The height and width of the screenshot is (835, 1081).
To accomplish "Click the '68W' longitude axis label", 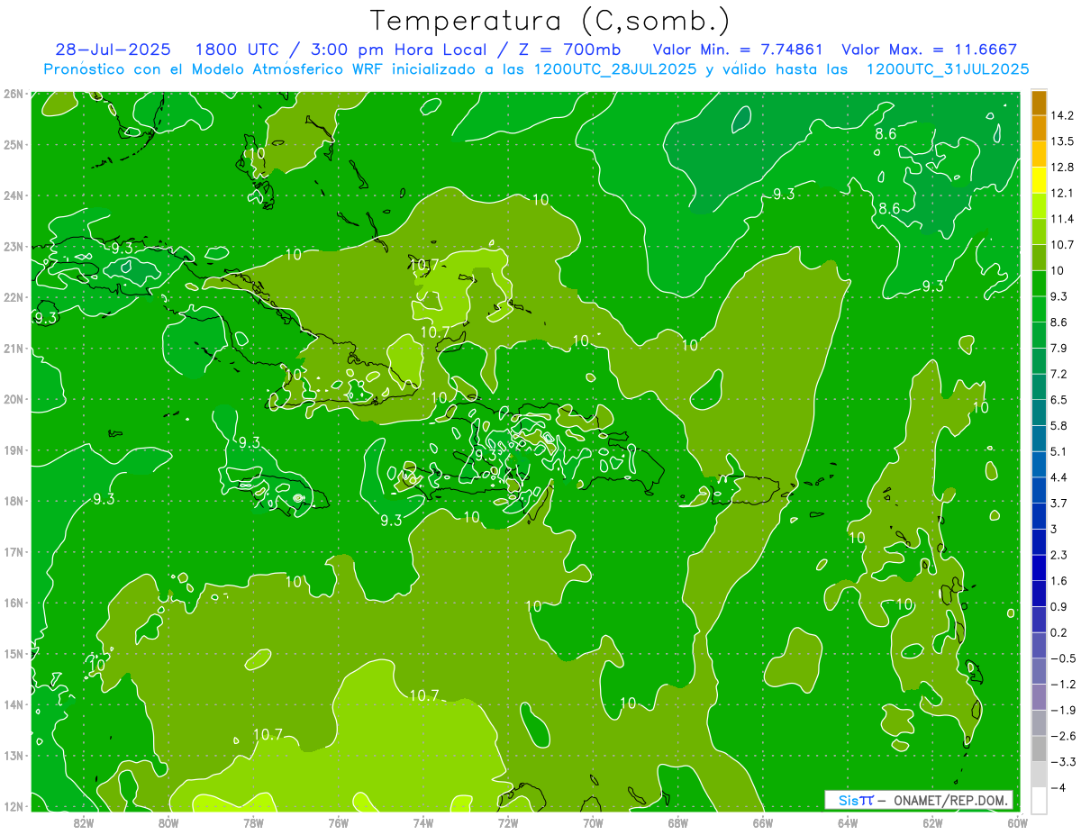I will click(x=678, y=822).
